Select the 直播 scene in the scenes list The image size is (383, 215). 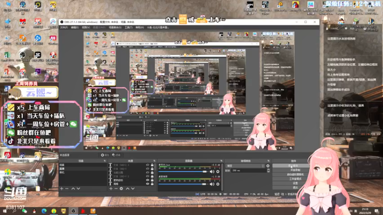pyautogui.click(x=82, y=169)
